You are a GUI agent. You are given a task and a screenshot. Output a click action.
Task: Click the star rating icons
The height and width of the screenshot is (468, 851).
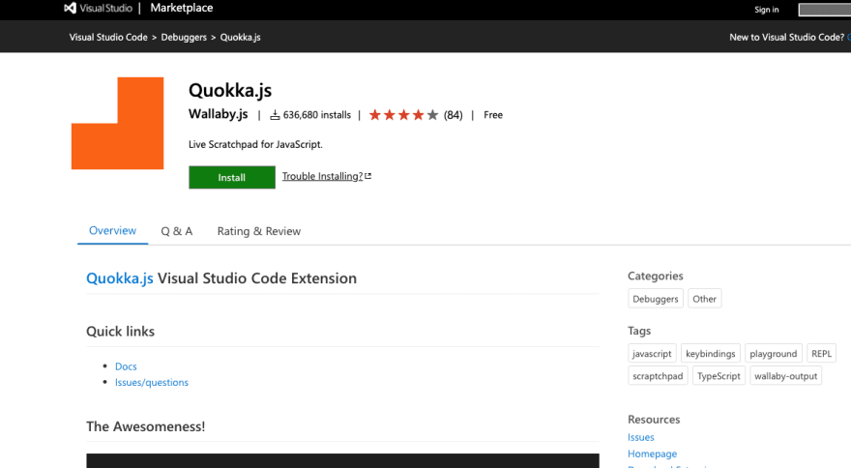[x=403, y=115]
